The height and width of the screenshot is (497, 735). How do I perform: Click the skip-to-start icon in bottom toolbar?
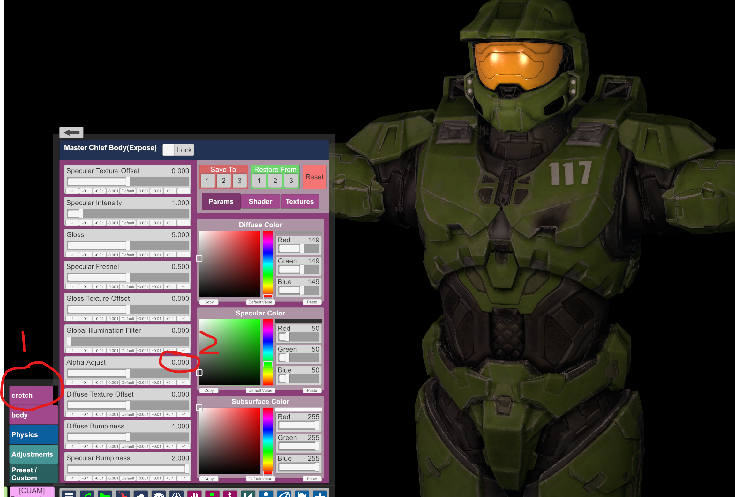tap(248, 493)
